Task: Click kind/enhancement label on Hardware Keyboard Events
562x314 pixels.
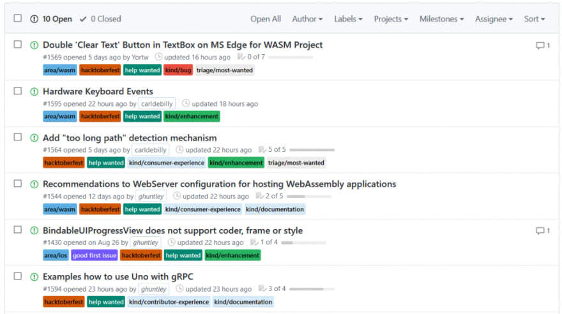Action: [192, 116]
